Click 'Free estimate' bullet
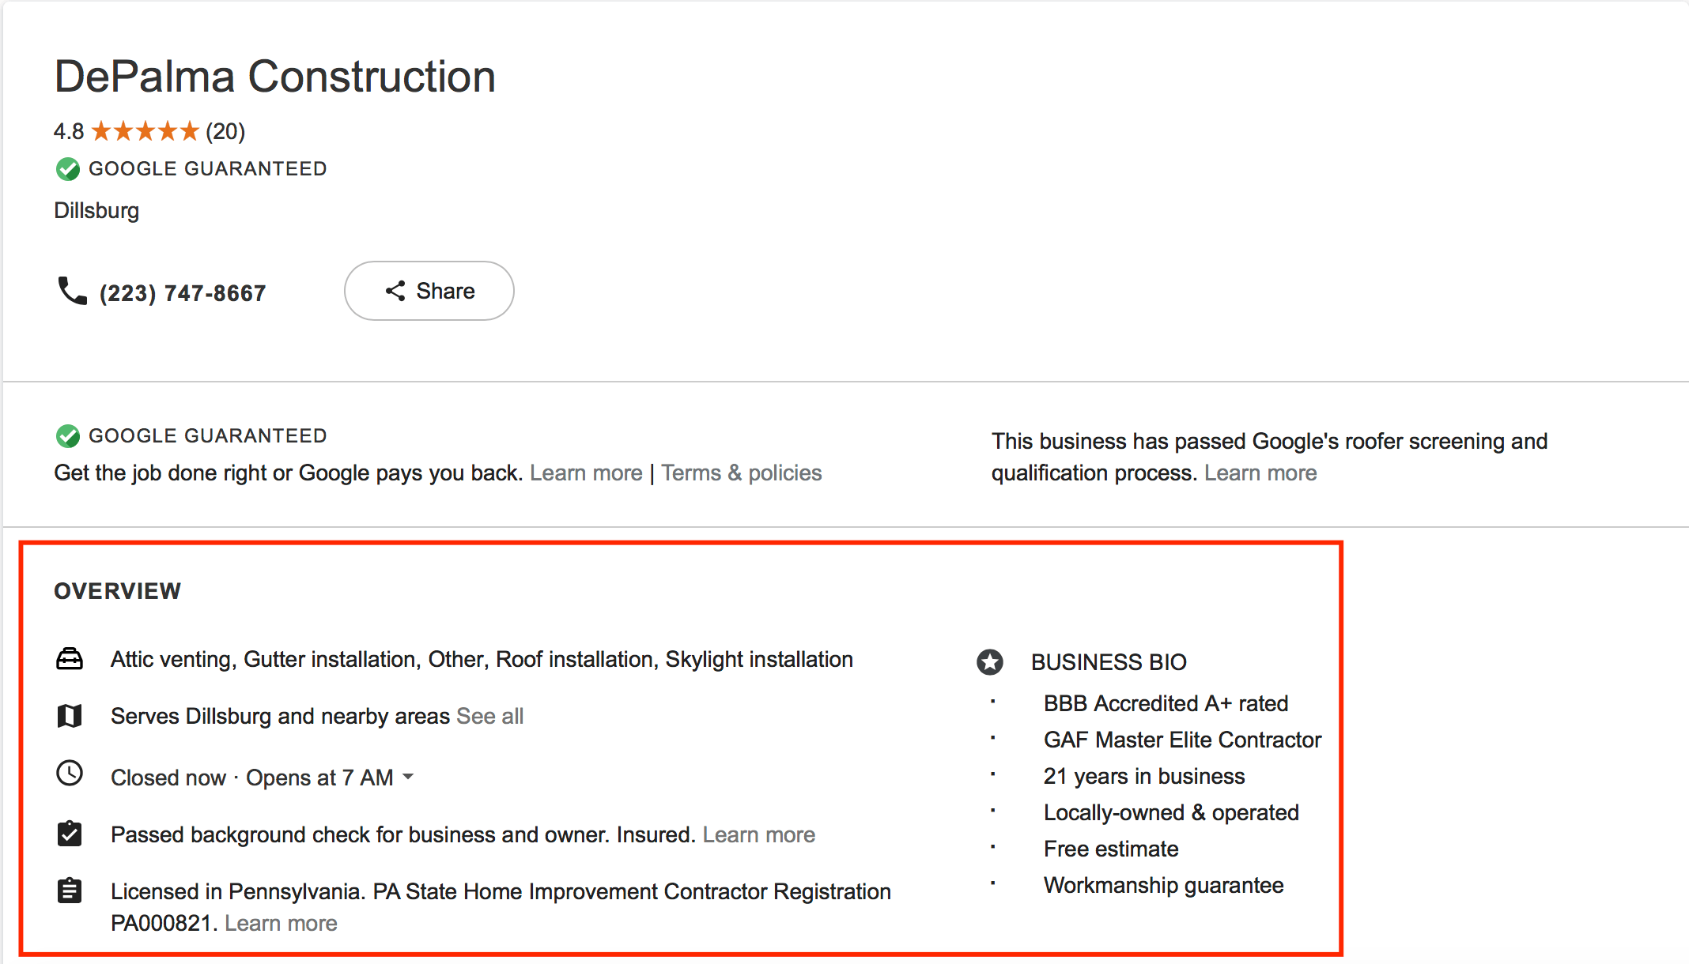The image size is (1689, 964). (1111, 849)
